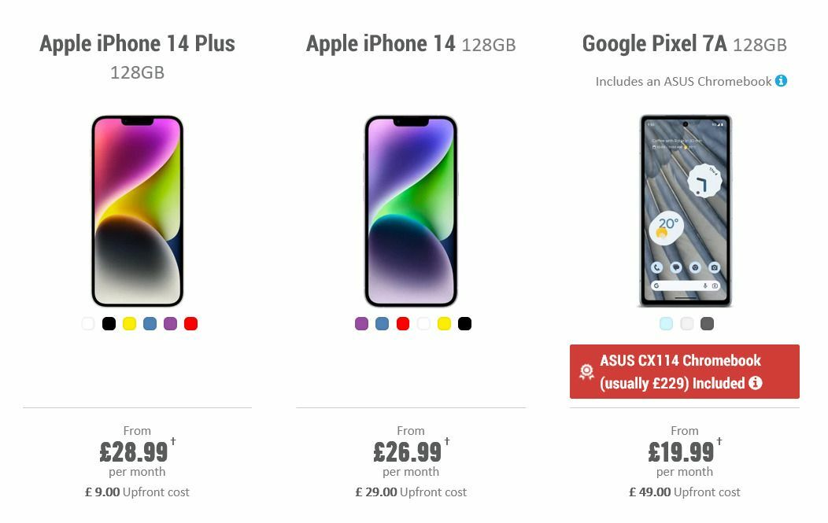Click the £28.99 monthly price for iPhone 14 Plus
The image size is (828, 523).
(x=135, y=452)
